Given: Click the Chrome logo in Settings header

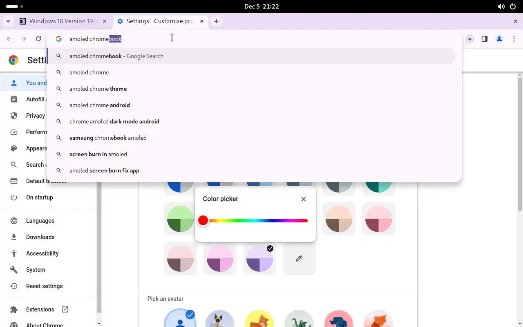Looking at the screenshot, I should click(13, 60).
